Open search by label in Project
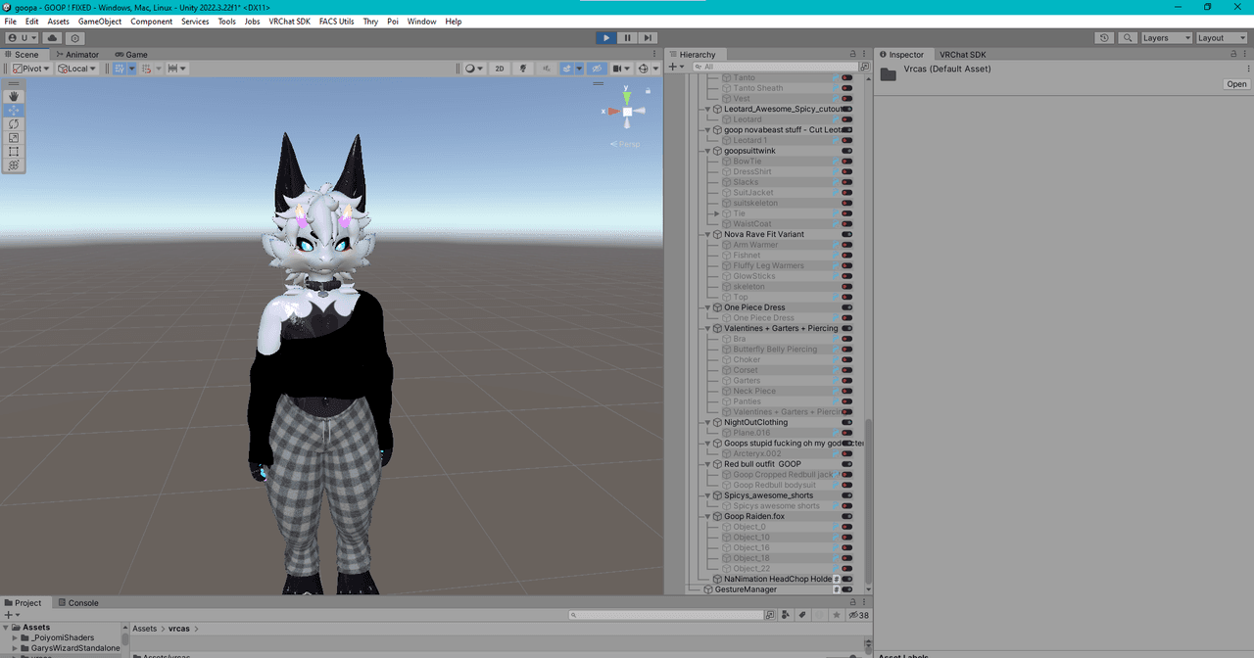Image resolution: width=1254 pixels, height=658 pixels. (802, 615)
